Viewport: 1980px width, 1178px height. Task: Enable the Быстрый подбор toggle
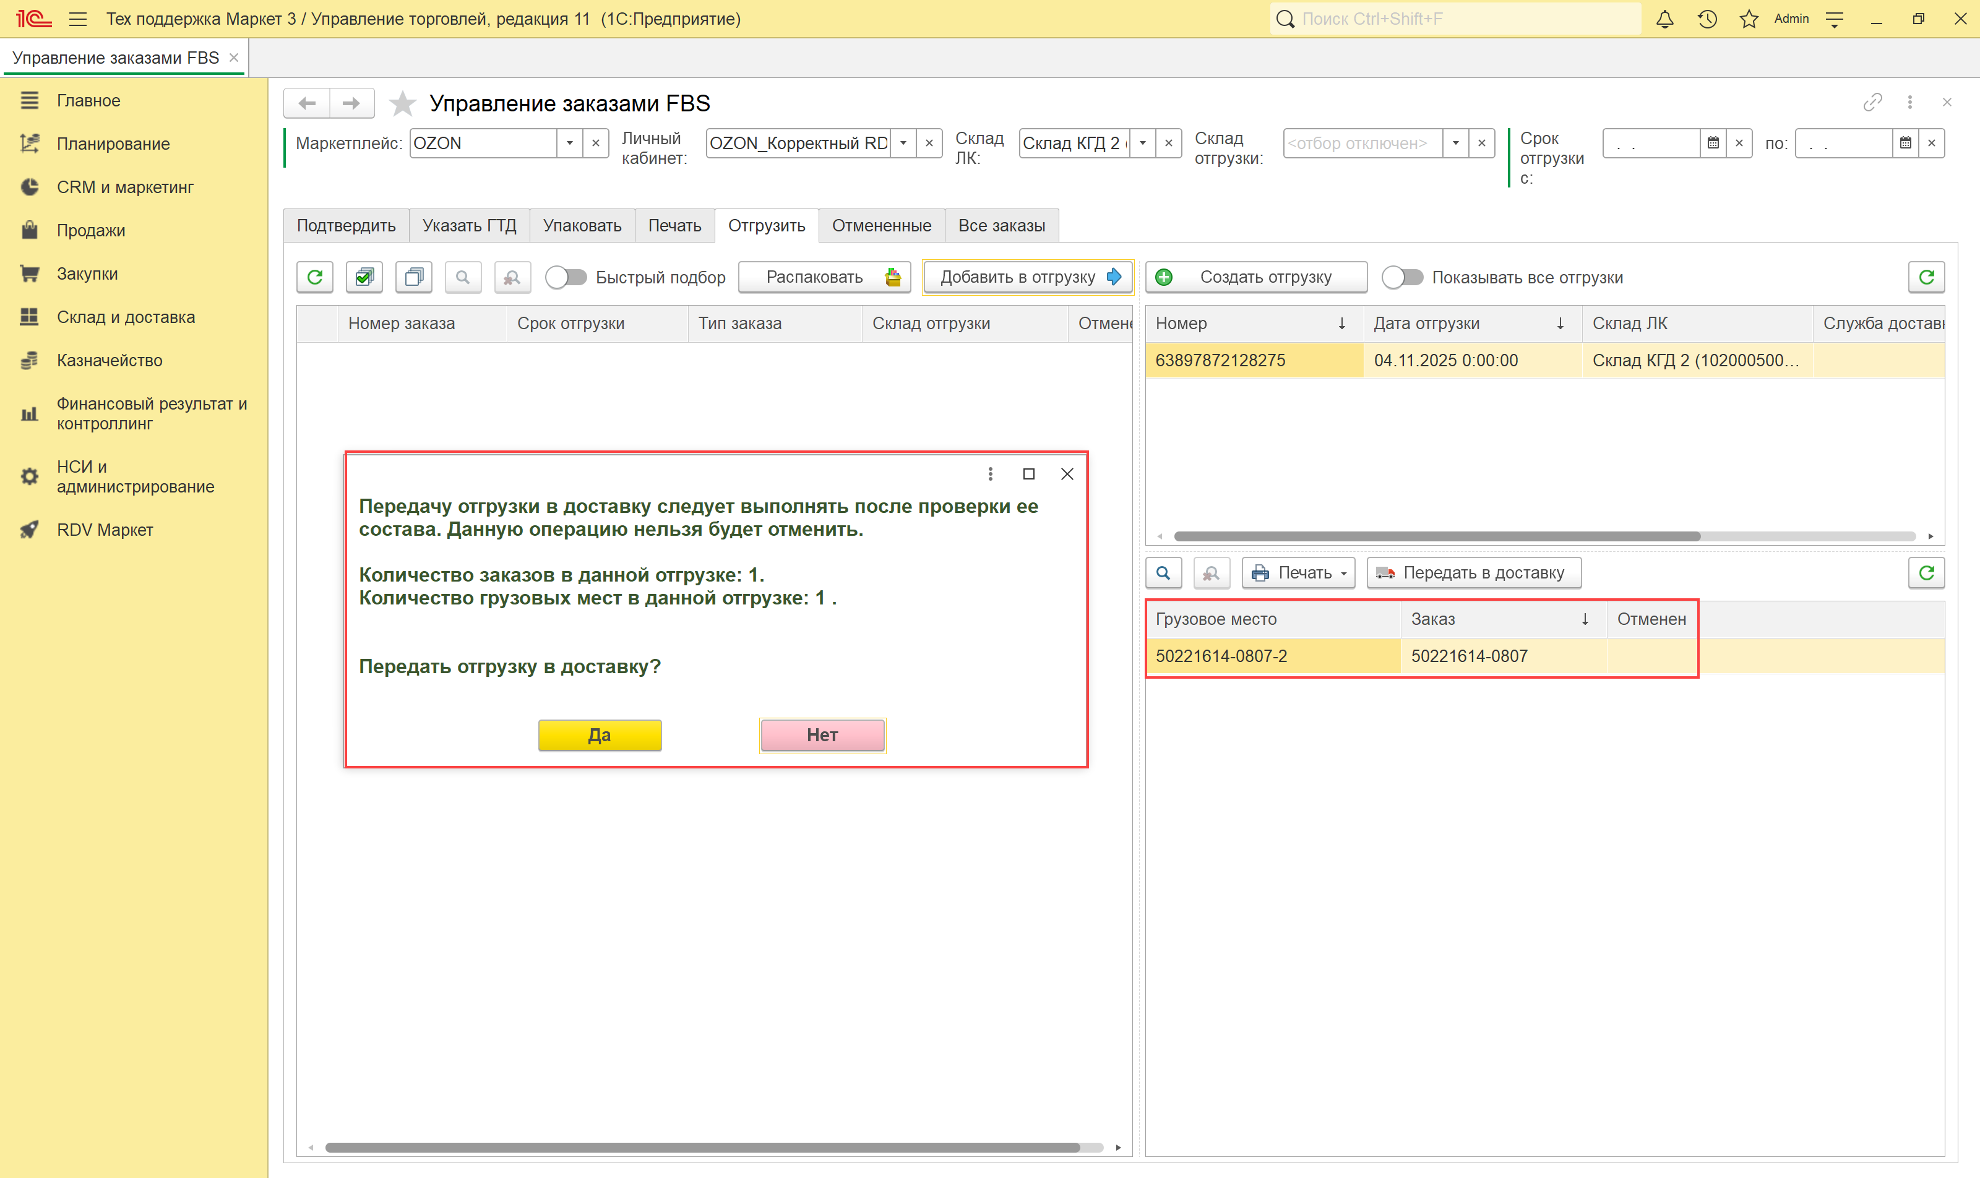566,277
